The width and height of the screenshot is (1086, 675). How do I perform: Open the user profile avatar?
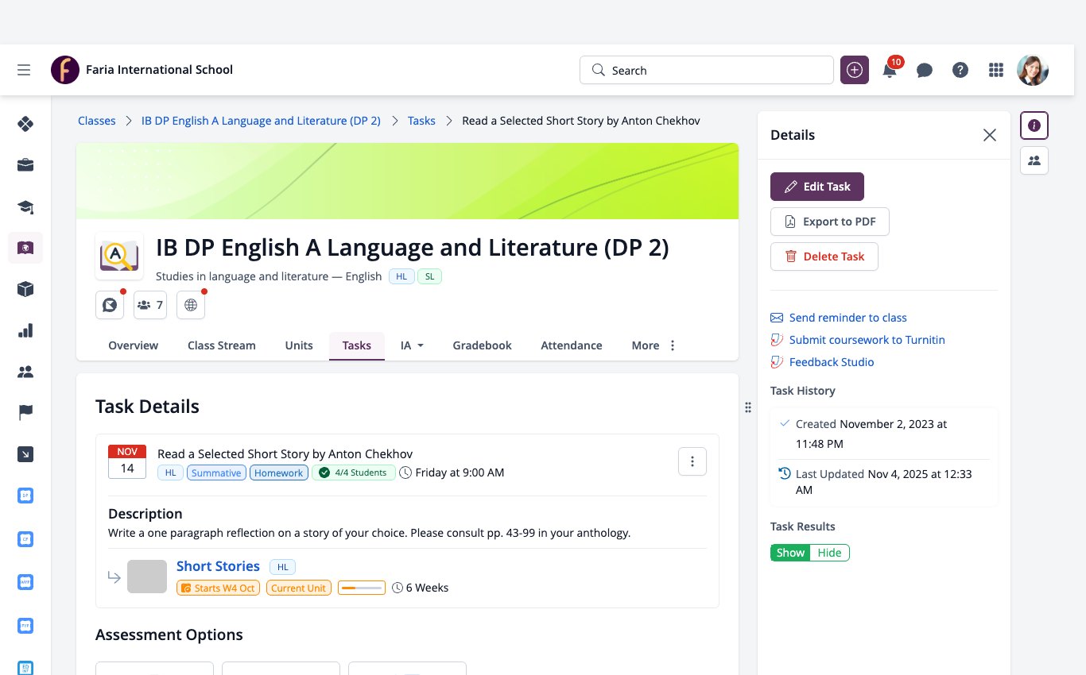click(x=1033, y=70)
